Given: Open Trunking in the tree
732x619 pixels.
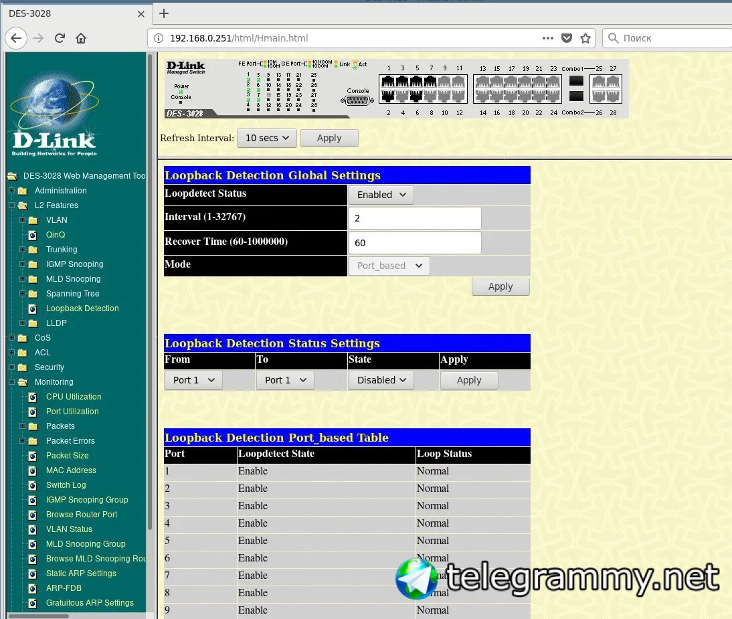Looking at the screenshot, I should [x=62, y=250].
